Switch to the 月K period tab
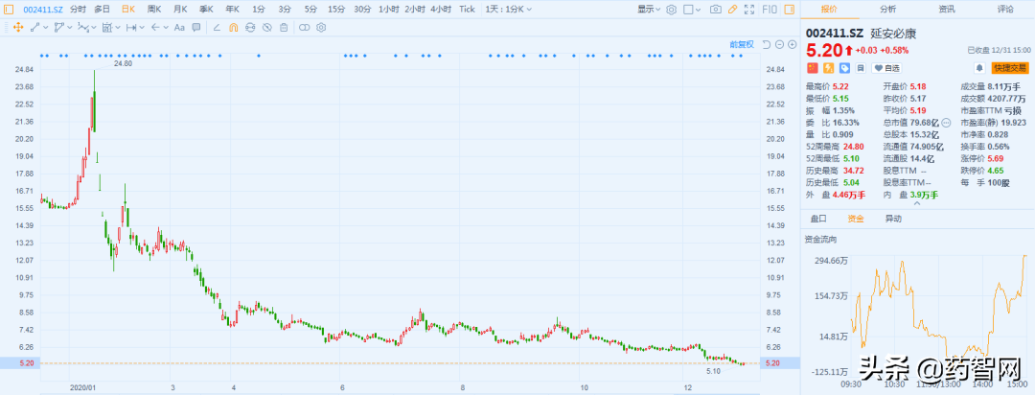Screen dimensions: 1035x395 [x=180, y=10]
